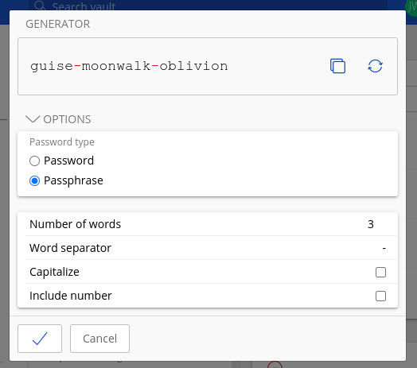
Task: Click the magnifier icon in search bar
Action: 40,6
